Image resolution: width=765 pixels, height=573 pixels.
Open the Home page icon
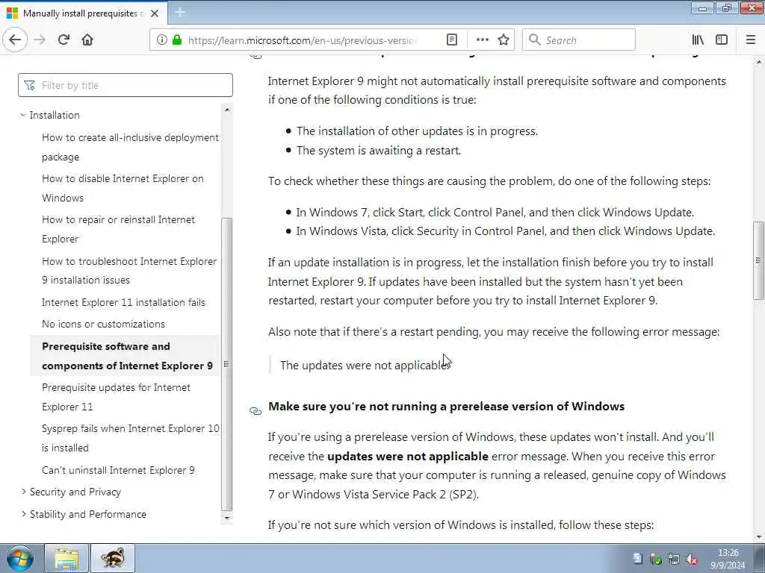point(87,40)
